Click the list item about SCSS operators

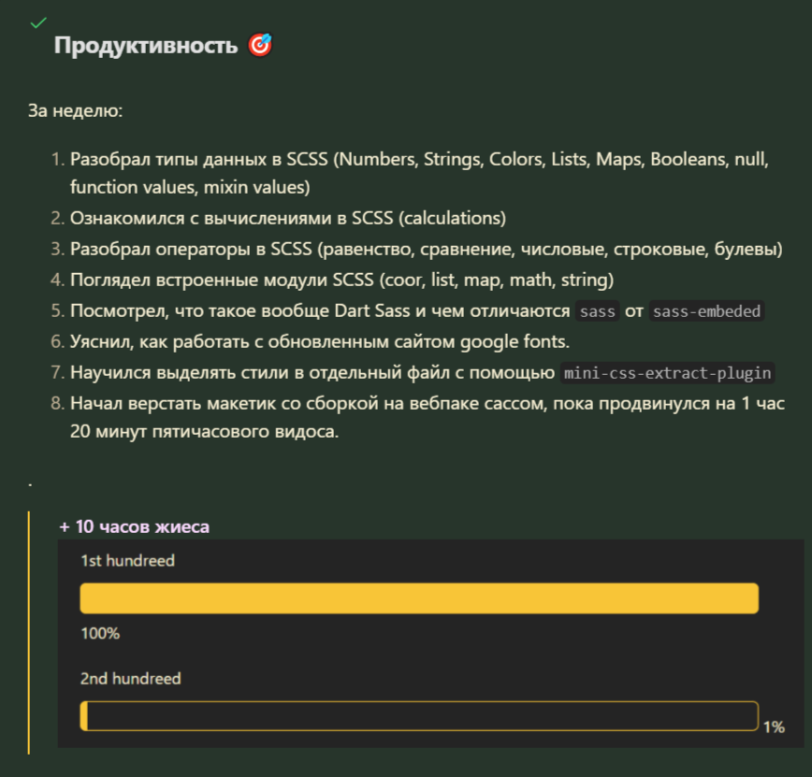click(x=426, y=250)
